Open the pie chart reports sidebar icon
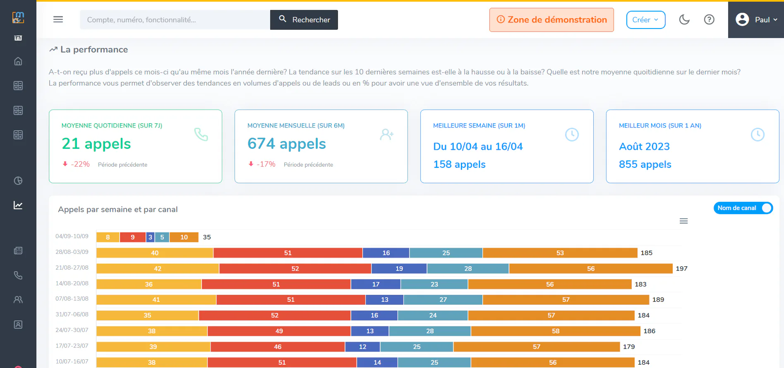The height and width of the screenshot is (368, 784). (18, 181)
